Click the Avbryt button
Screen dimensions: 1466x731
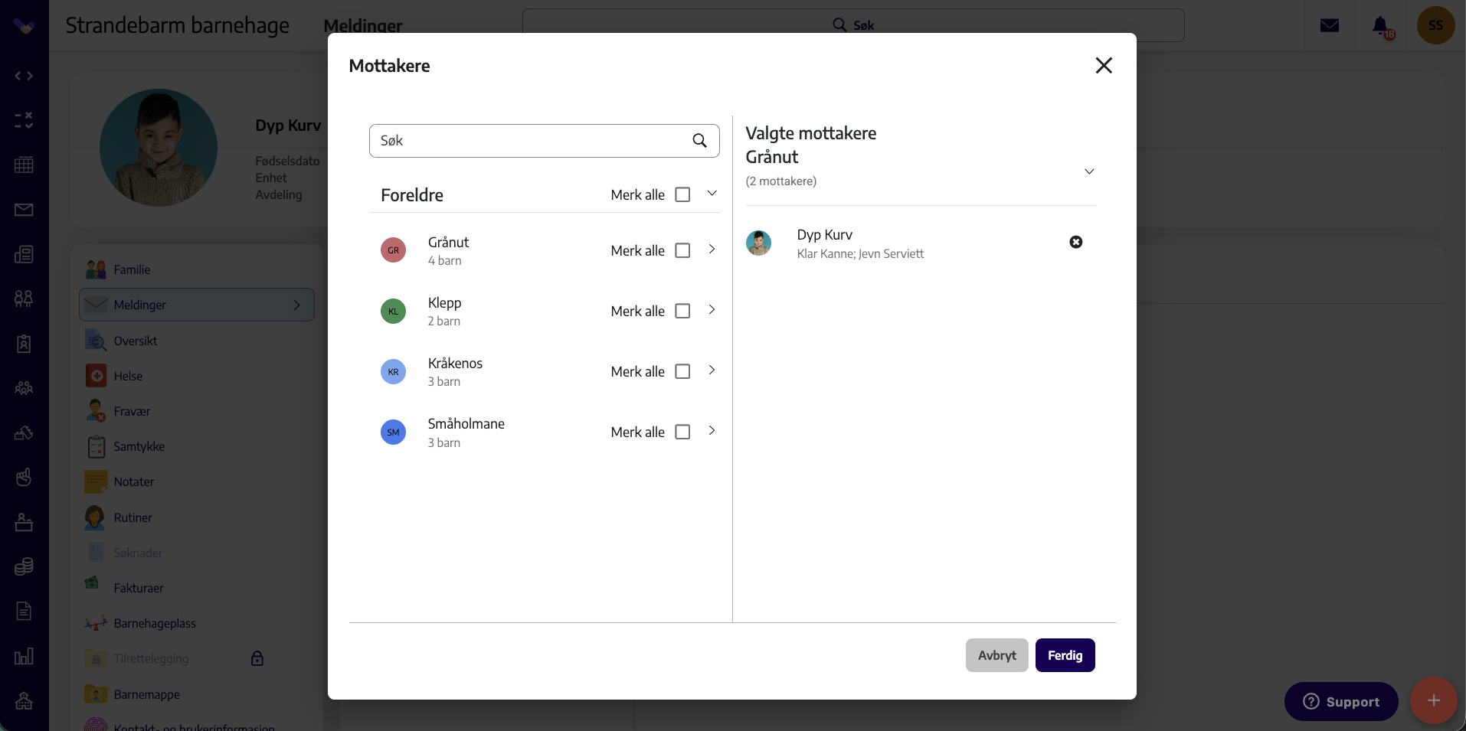996,655
